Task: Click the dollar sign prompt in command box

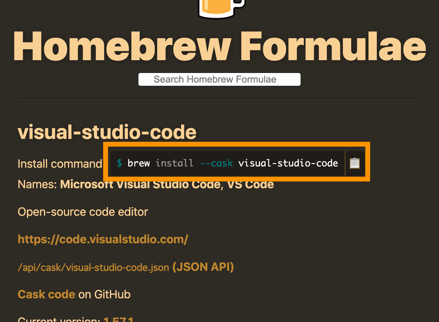Action: 119,163
